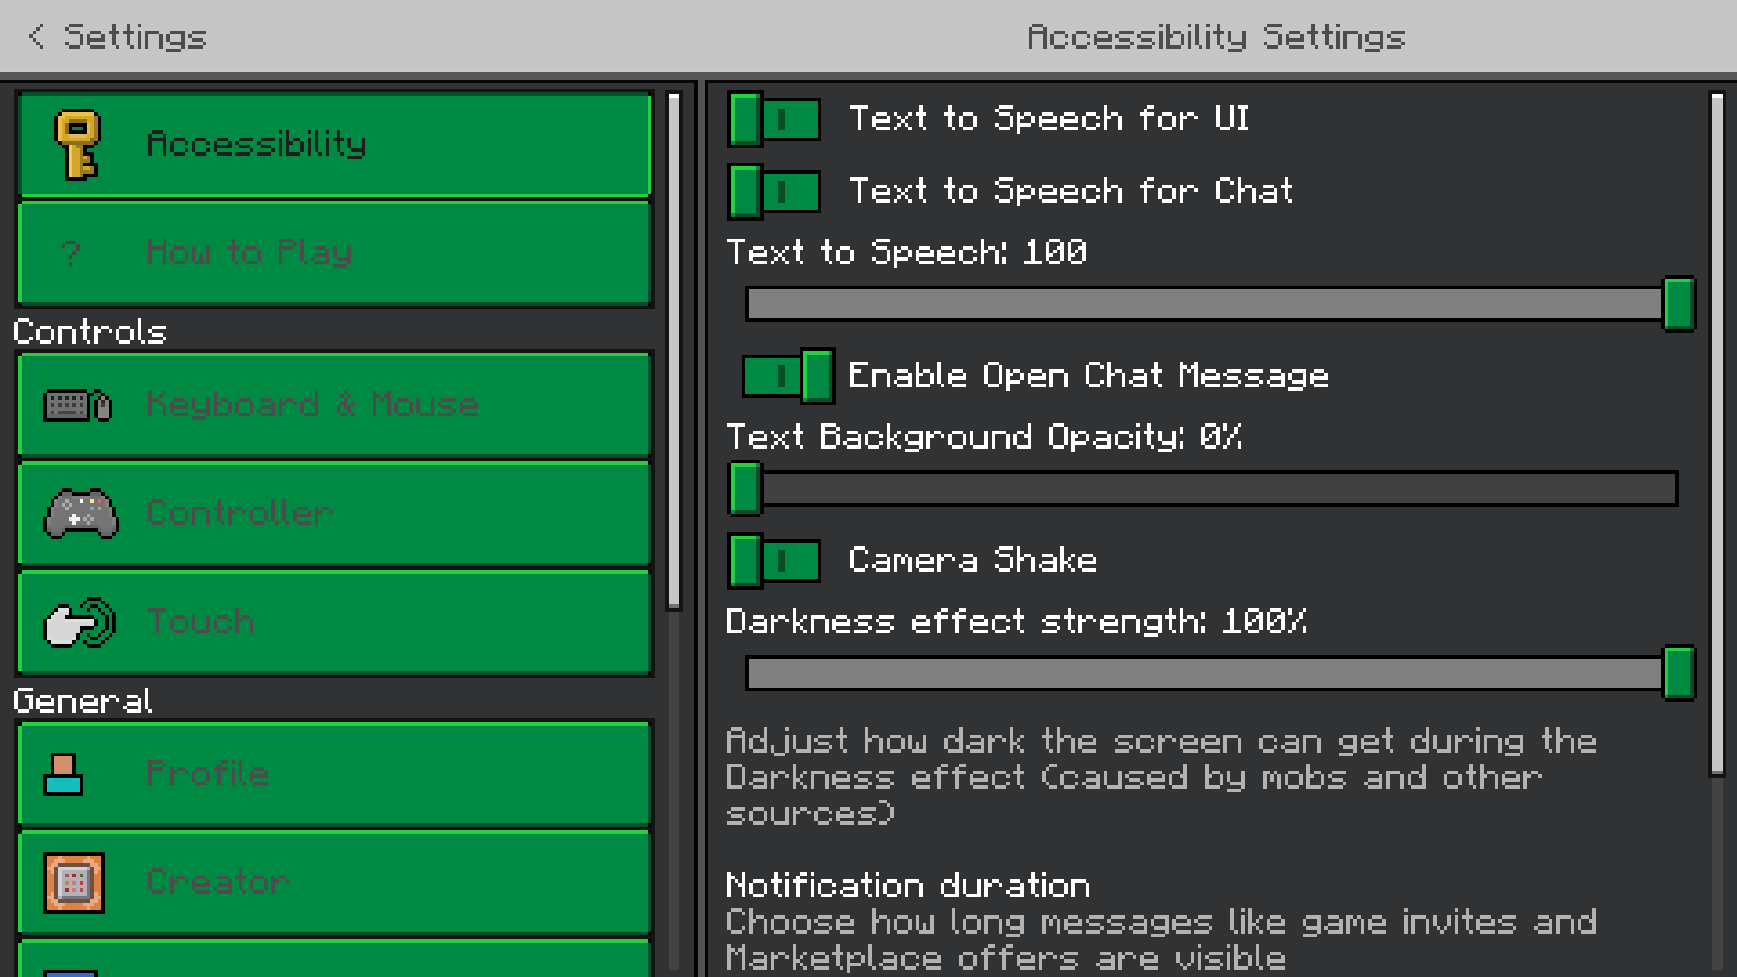This screenshot has width=1737, height=977.
Task: Click the 'Adjust how dark the screen' description
Action: (x=1162, y=777)
